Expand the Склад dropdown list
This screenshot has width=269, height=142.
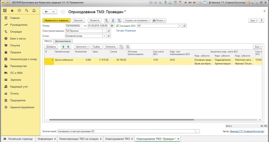pyautogui.click(x=104, y=36)
